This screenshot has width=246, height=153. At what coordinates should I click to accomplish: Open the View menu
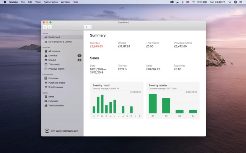38,2
